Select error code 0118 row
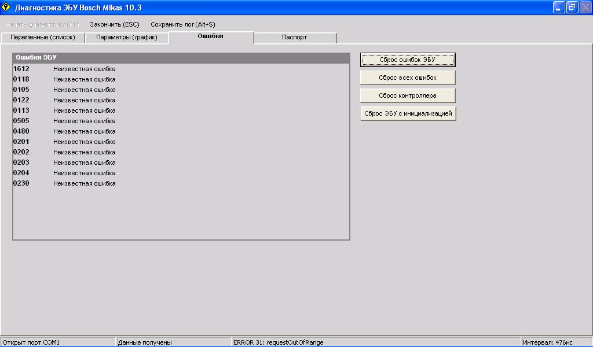 pos(181,79)
